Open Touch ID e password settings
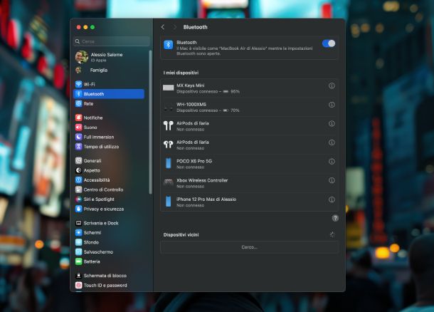The image size is (434, 312). (x=109, y=286)
